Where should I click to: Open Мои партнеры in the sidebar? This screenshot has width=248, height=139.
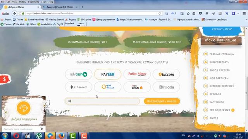click(x=219, y=78)
